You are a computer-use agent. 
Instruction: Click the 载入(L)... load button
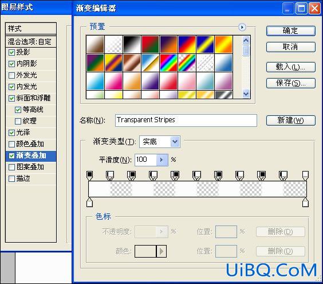point(291,67)
